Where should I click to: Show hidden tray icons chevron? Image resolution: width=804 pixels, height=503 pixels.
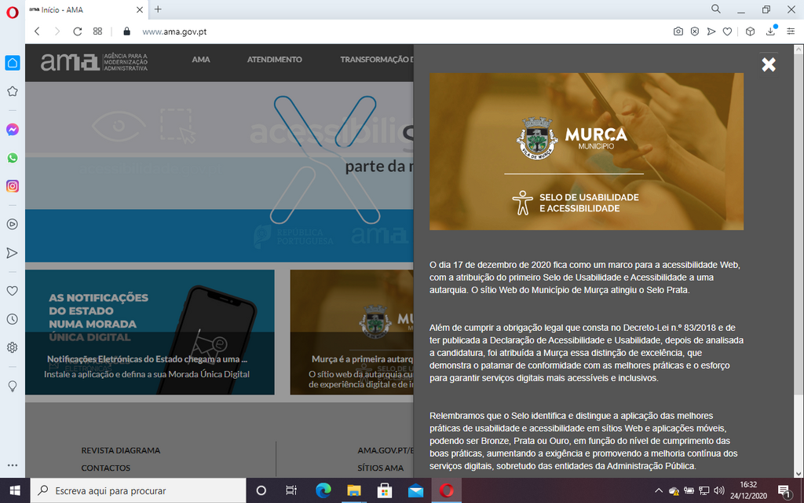[659, 490]
